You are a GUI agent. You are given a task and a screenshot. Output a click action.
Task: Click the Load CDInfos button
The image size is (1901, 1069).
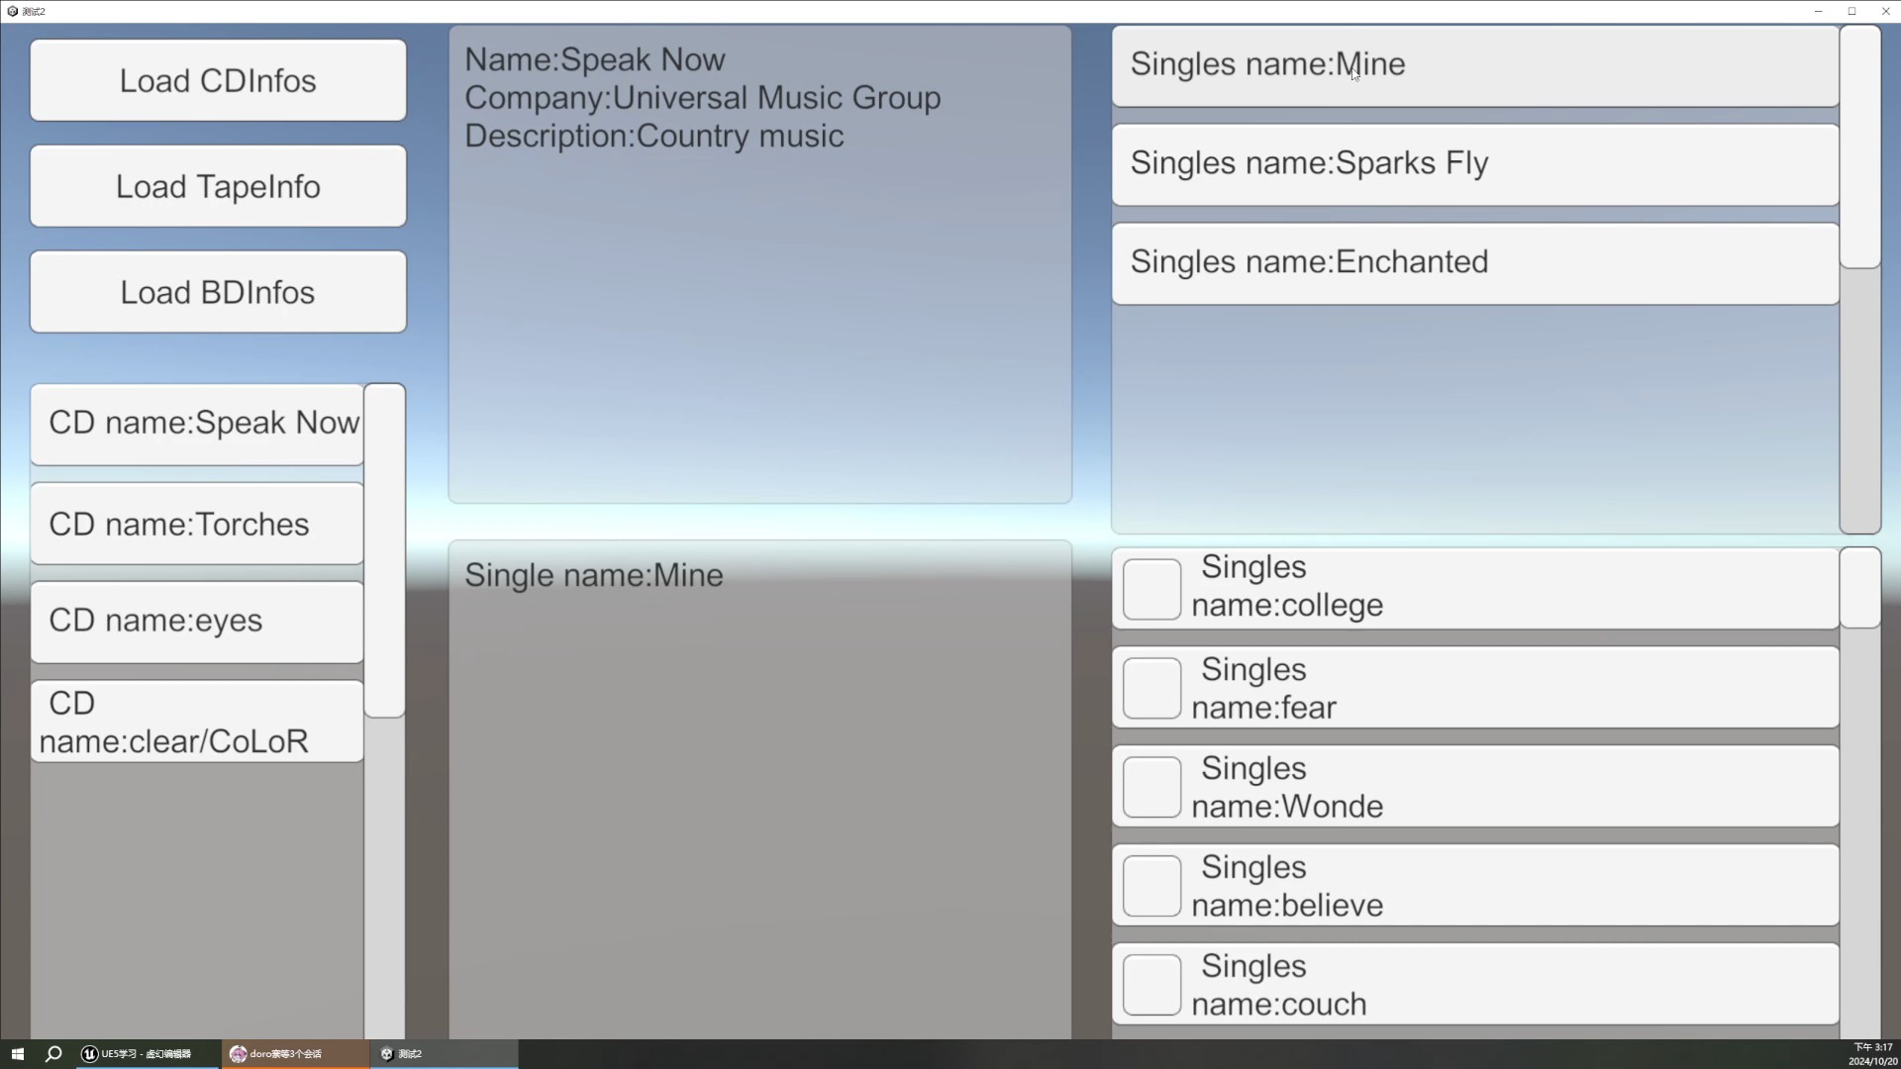(218, 80)
